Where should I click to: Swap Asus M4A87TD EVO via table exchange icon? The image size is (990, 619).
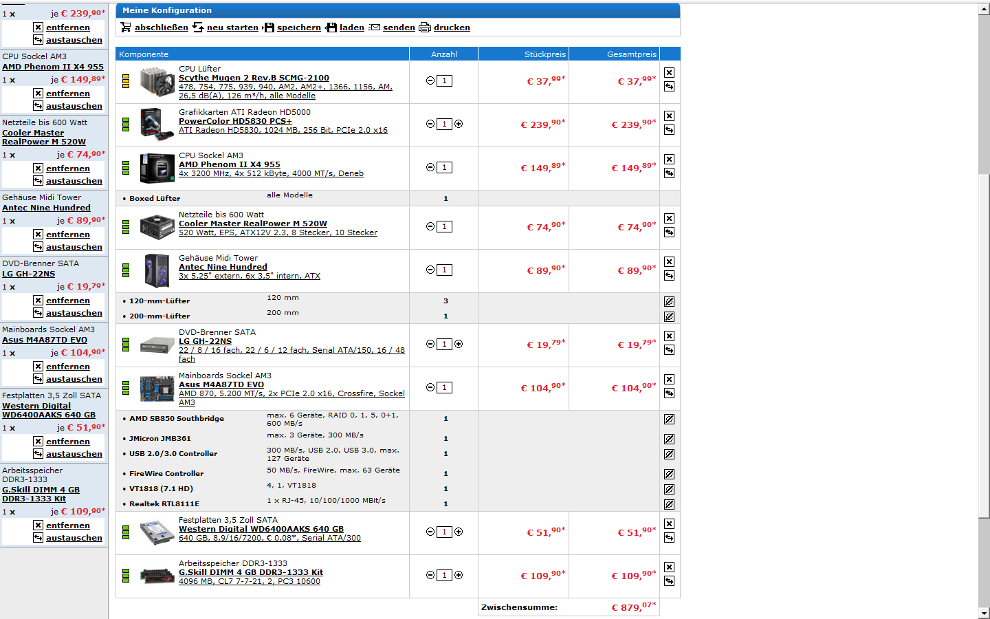669,393
